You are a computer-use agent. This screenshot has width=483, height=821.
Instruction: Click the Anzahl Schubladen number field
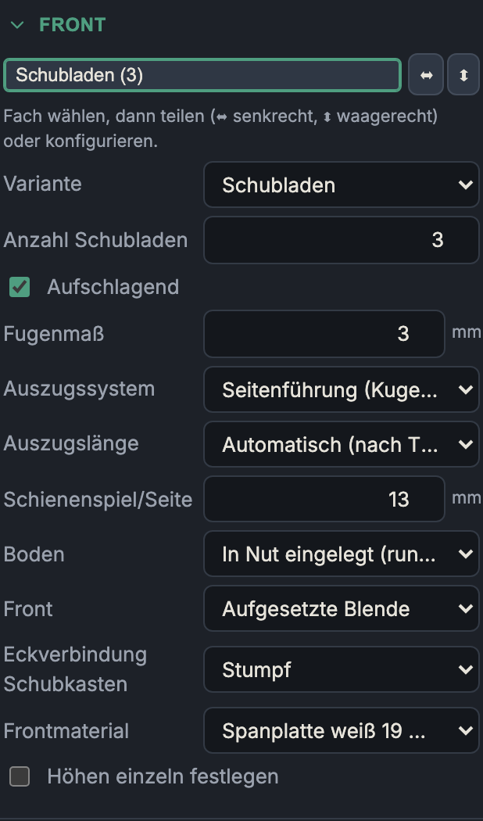(x=342, y=240)
